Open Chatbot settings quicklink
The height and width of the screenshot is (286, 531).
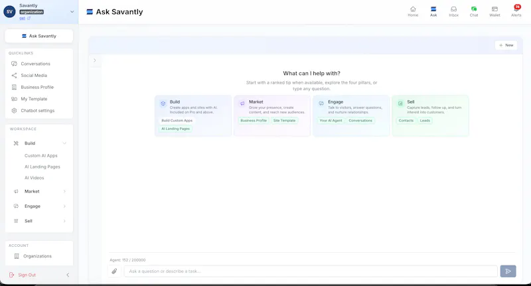pyautogui.click(x=39, y=111)
